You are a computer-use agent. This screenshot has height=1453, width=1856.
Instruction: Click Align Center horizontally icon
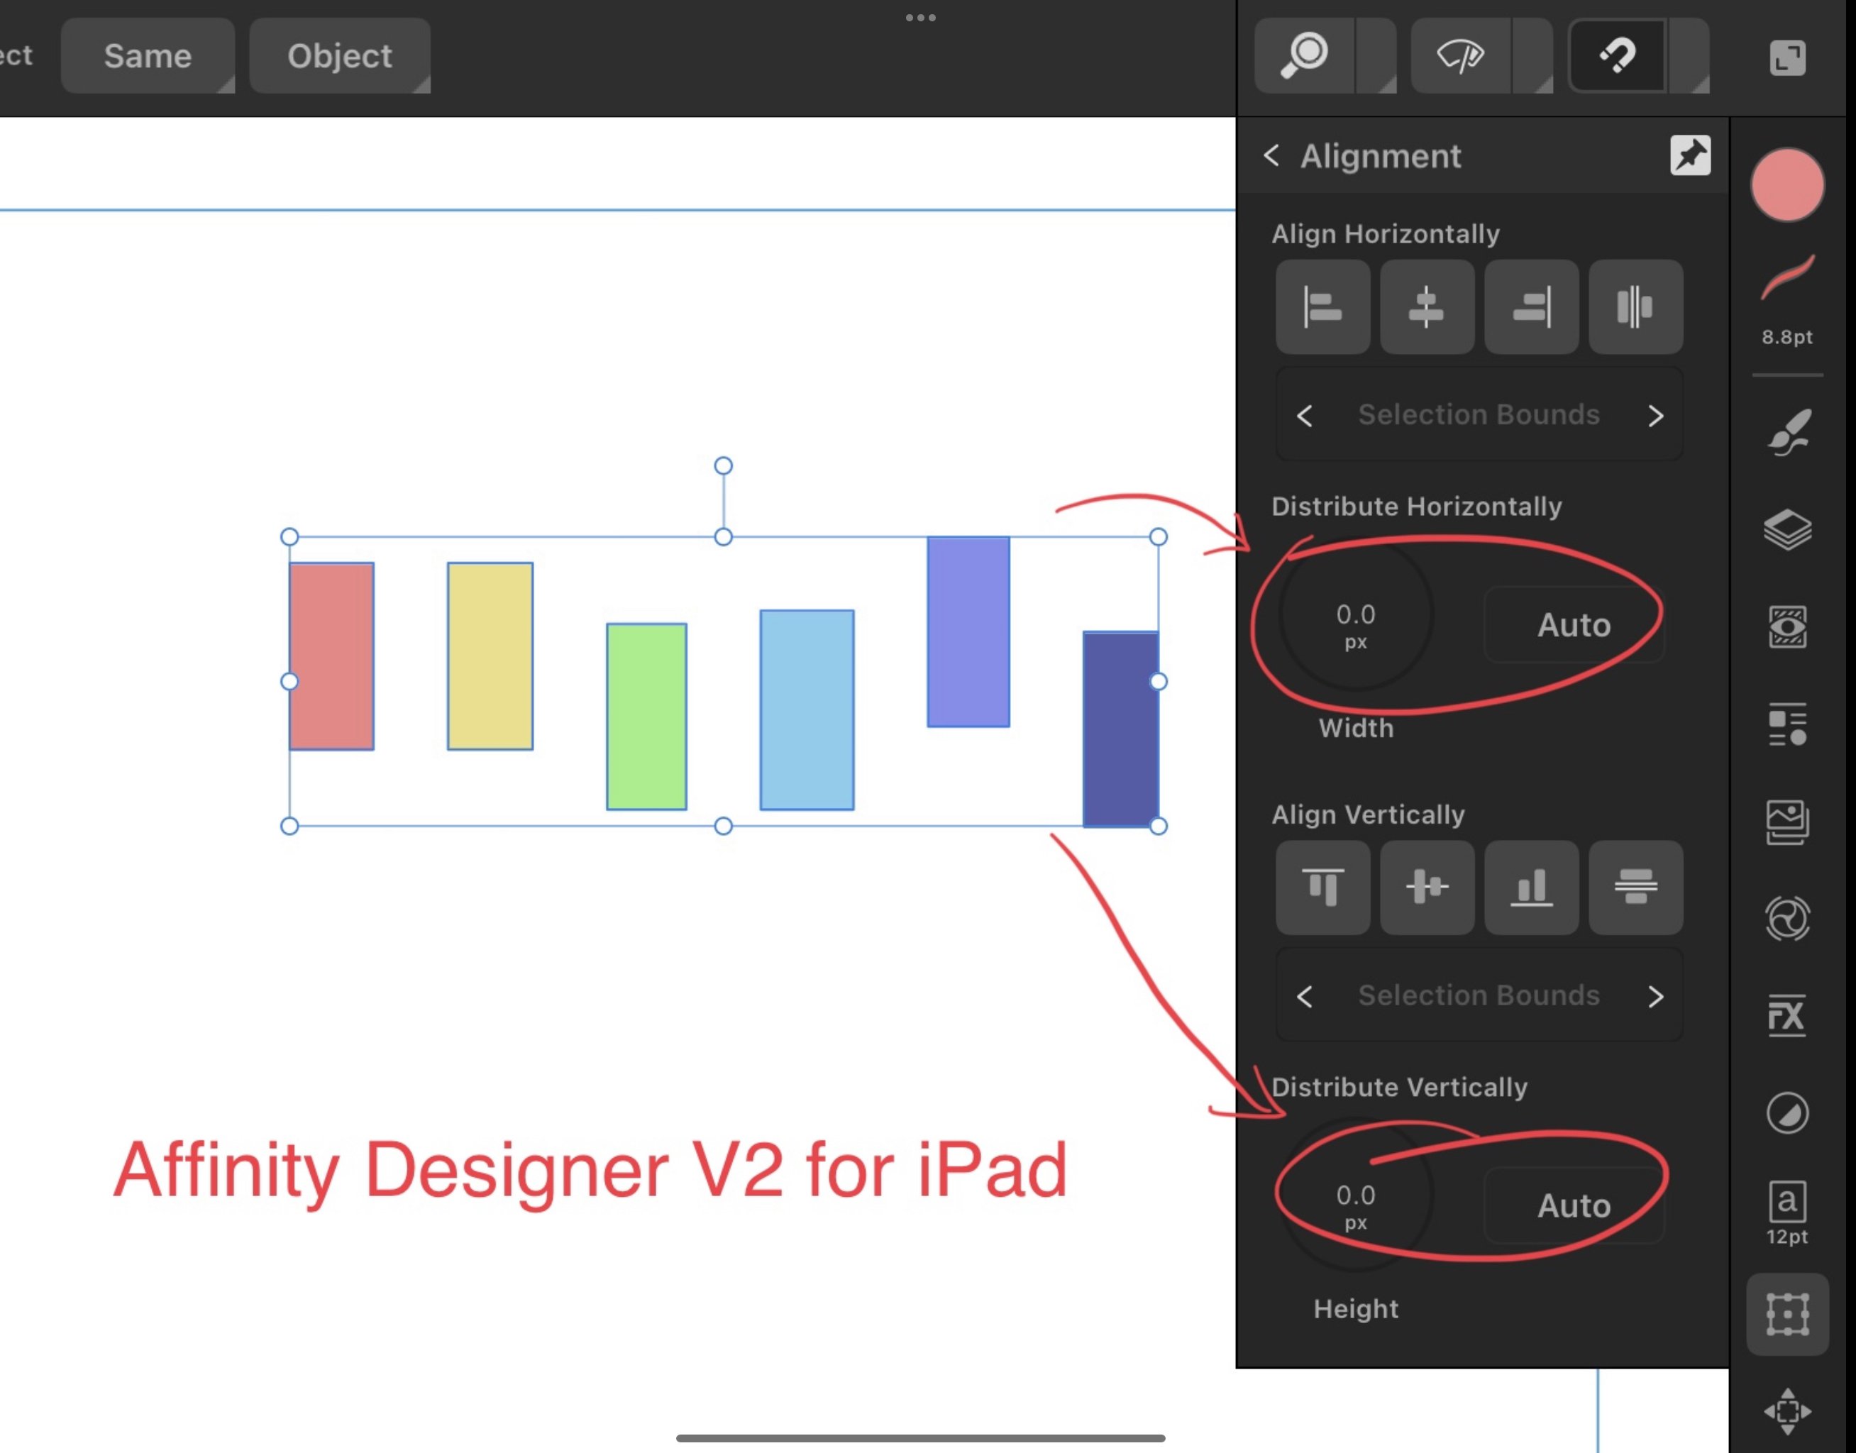pyautogui.click(x=1427, y=307)
